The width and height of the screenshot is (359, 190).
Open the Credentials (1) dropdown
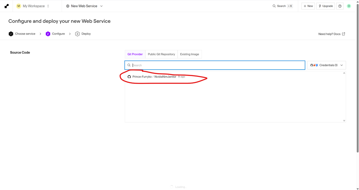click(327, 65)
